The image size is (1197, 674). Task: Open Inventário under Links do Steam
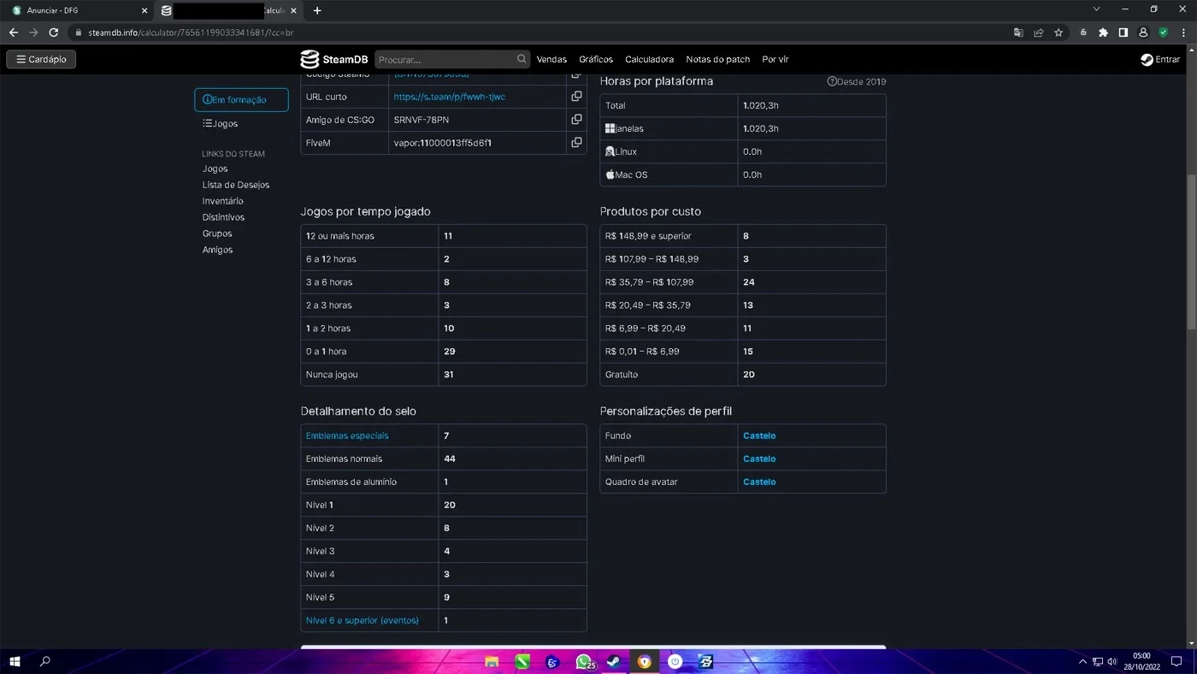click(223, 201)
